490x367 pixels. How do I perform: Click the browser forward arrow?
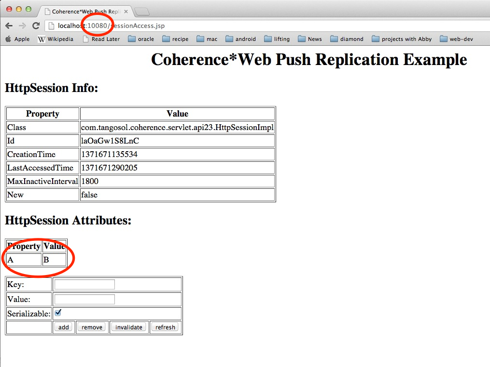(x=22, y=26)
